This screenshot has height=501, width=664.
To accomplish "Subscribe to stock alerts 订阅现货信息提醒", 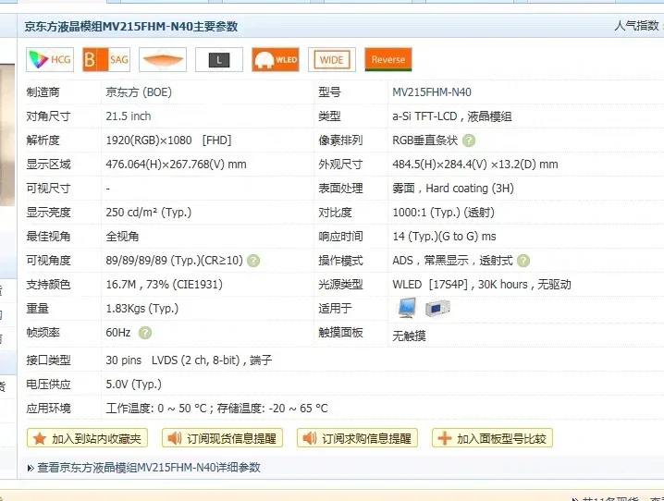I will [222, 438].
